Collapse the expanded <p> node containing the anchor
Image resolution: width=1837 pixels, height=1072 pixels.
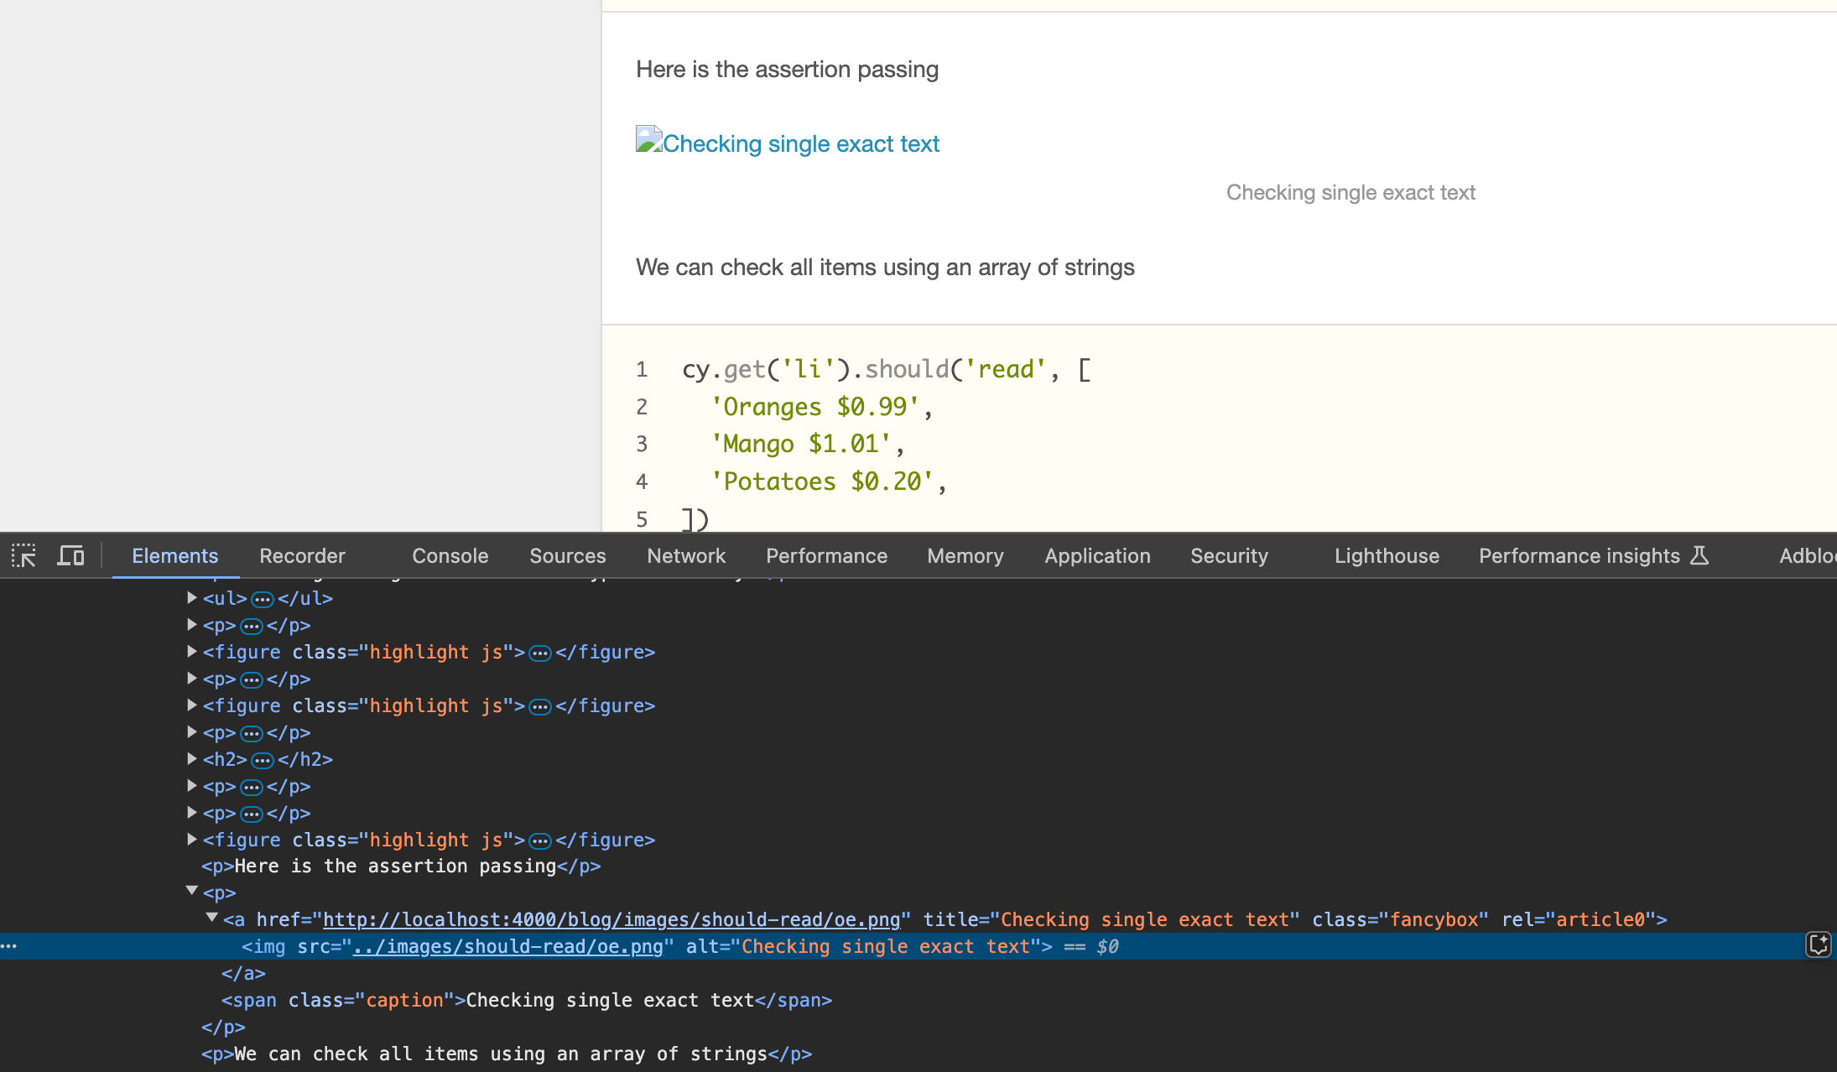click(x=191, y=892)
